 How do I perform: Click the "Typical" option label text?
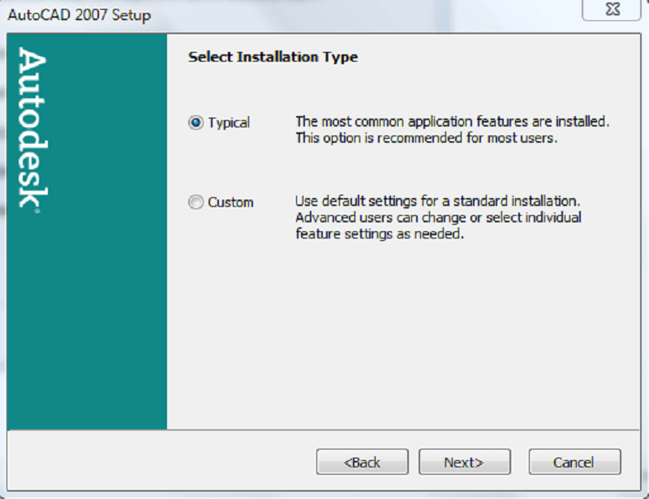[229, 123]
